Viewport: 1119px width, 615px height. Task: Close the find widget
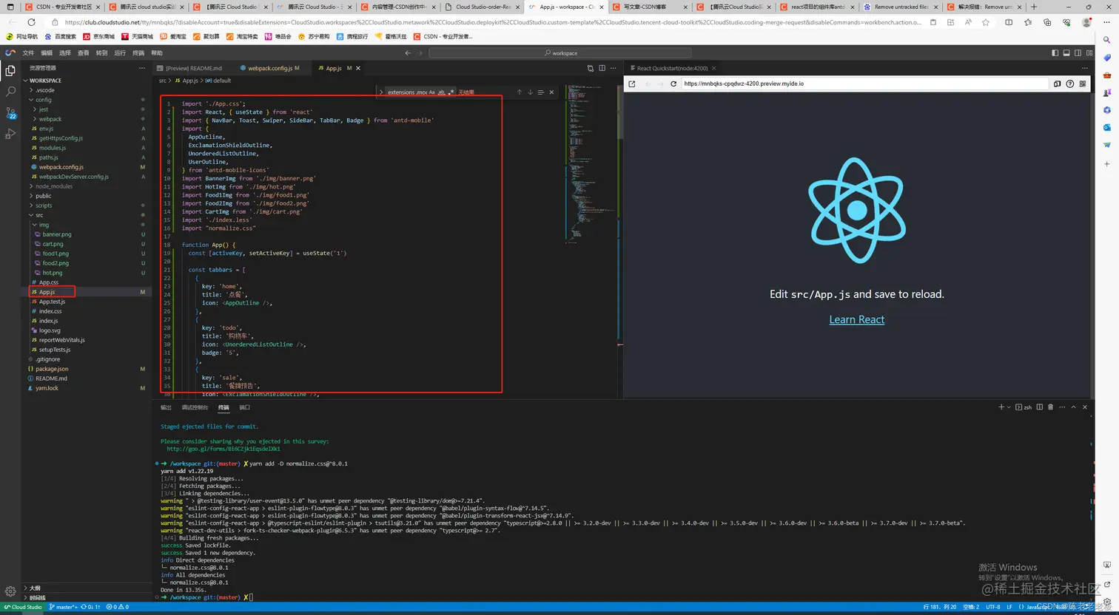click(x=551, y=92)
